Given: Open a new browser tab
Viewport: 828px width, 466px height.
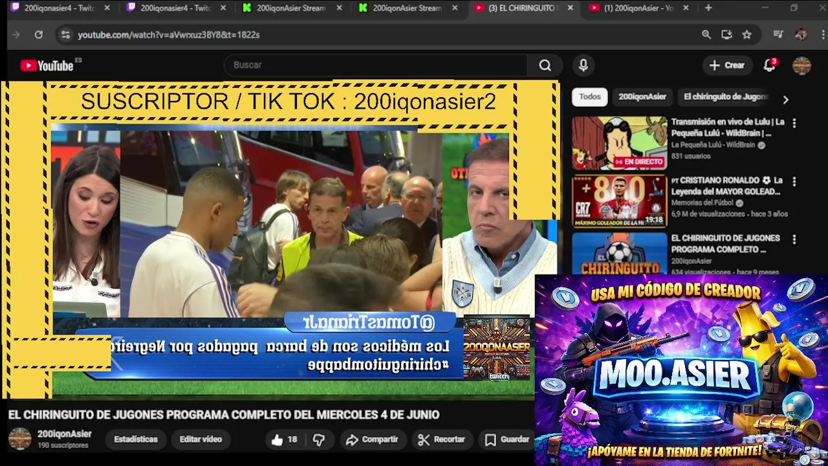Looking at the screenshot, I should coord(708,8).
